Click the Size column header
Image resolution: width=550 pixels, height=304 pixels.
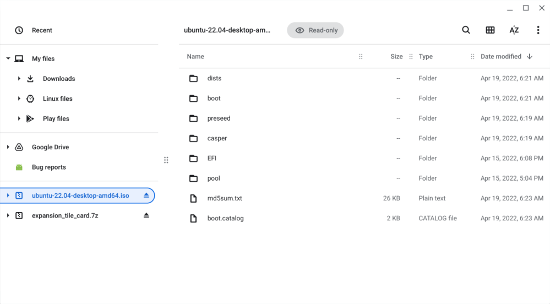coord(396,56)
